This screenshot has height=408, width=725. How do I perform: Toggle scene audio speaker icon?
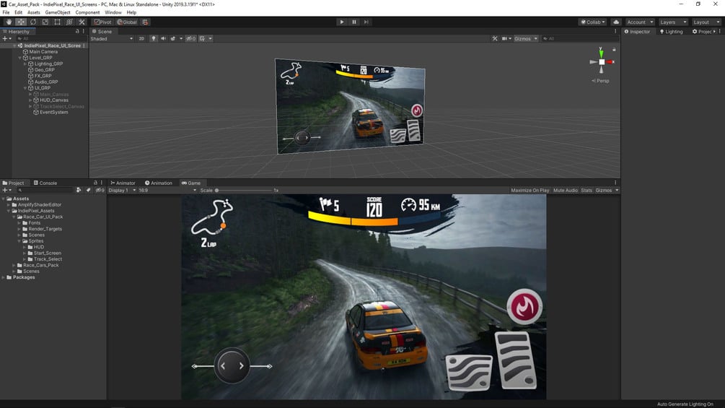163,39
